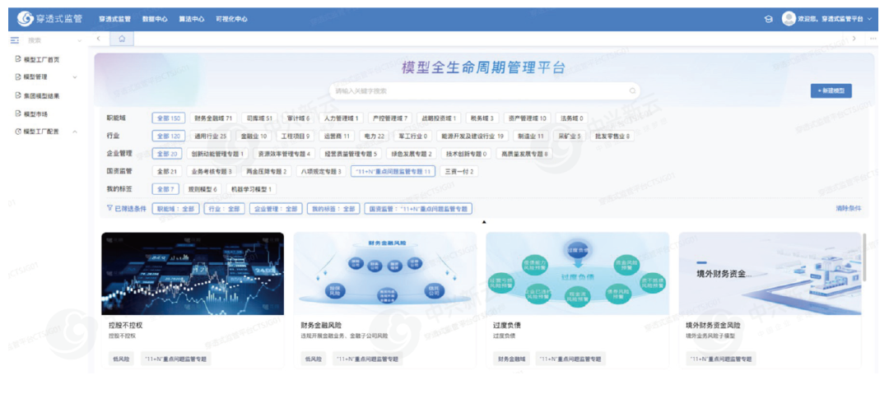Image resolution: width=889 pixels, height=403 pixels.
Task: Open the sidebar 搜索 dropdown
Action: click(54, 41)
